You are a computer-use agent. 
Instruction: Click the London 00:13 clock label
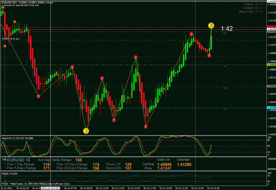(253, 8)
